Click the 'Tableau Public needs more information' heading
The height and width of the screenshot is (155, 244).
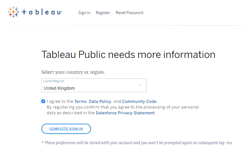128,55
